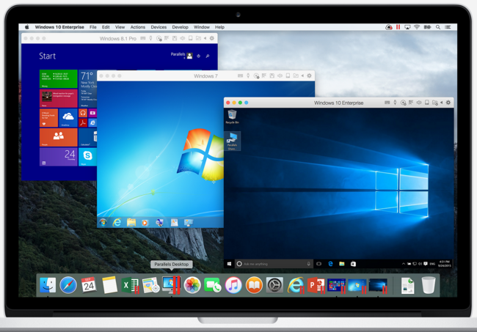The image size is (477, 332).
Task: Launch Microsoft Edge from Windows 10 taskbar
Action: click(330, 264)
